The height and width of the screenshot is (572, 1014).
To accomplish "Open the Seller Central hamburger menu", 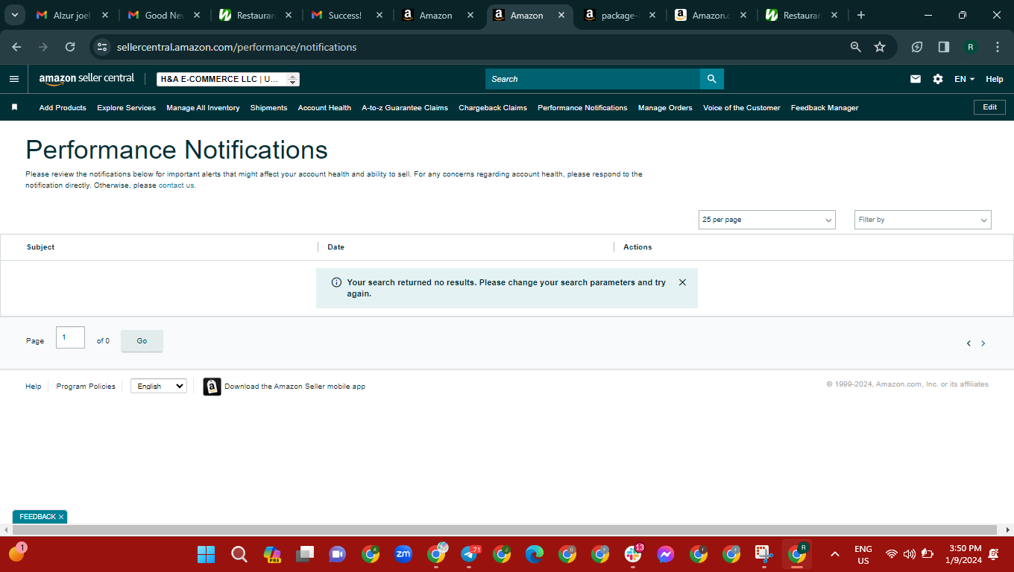I will (x=14, y=79).
